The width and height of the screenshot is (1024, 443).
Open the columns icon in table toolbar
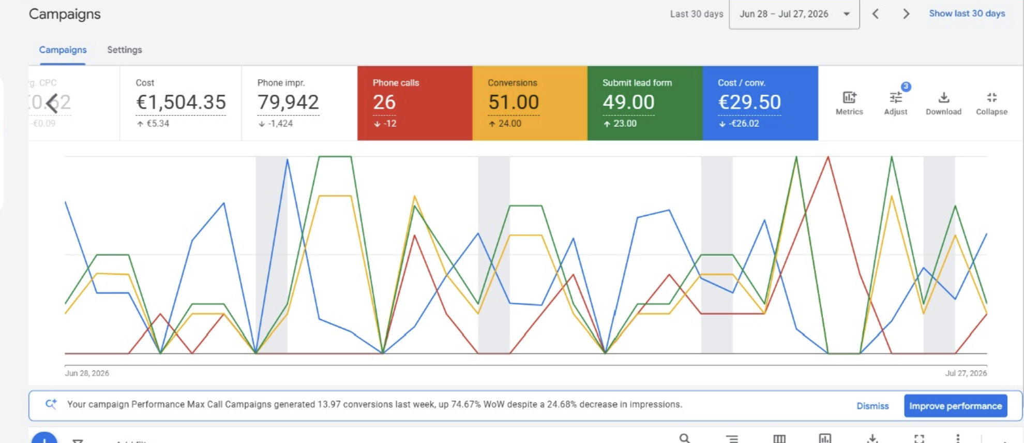pyautogui.click(x=779, y=439)
